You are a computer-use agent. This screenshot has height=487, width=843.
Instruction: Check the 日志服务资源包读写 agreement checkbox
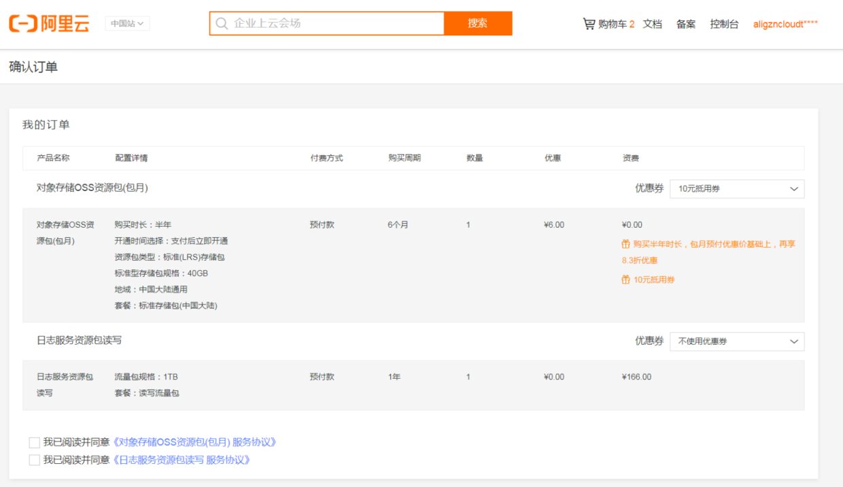pyautogui.click(x=34, y=459)
